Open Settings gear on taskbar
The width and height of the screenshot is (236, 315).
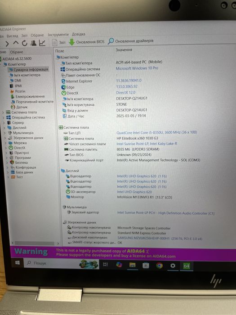click(173, 266)
